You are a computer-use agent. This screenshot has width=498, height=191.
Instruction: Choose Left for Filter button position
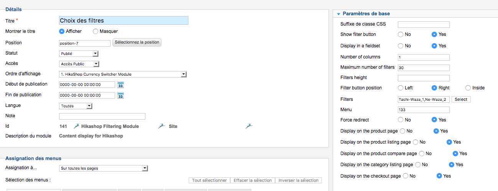(401, 88)
